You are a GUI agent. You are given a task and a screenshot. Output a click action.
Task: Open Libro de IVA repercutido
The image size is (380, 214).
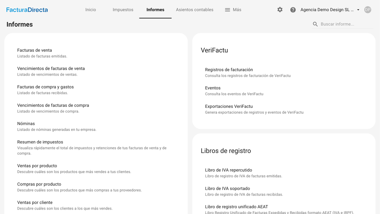pos(228,170)
